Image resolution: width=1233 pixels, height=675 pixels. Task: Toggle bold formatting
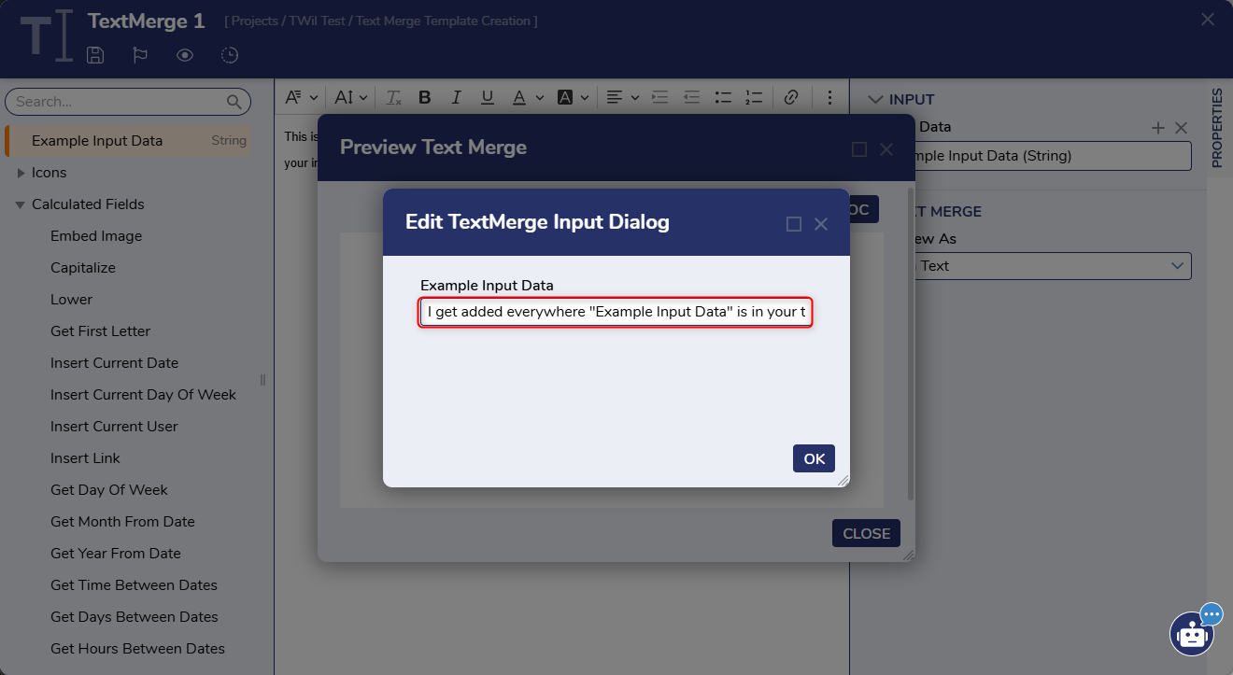tap(425, 97)
